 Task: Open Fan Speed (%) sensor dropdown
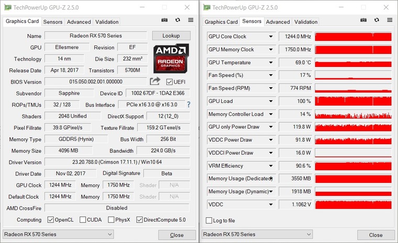(271, 75)
